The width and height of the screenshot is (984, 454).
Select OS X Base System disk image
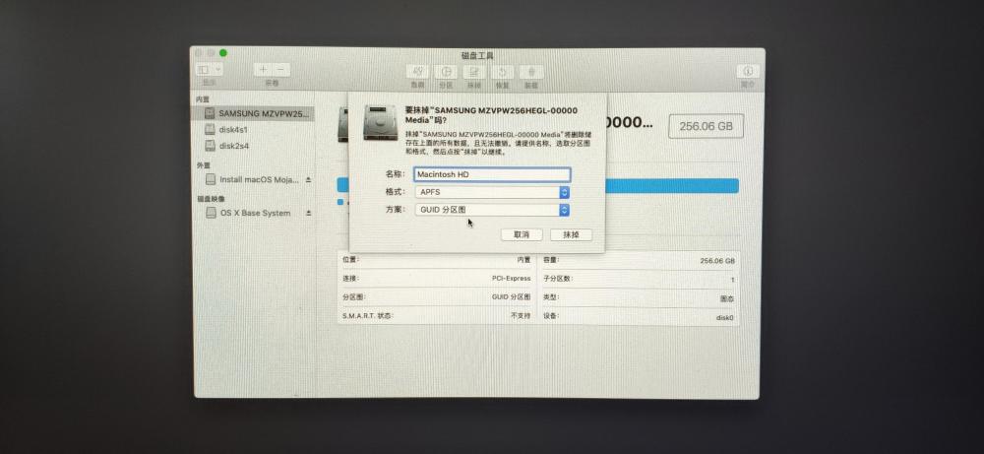(255, 213)
